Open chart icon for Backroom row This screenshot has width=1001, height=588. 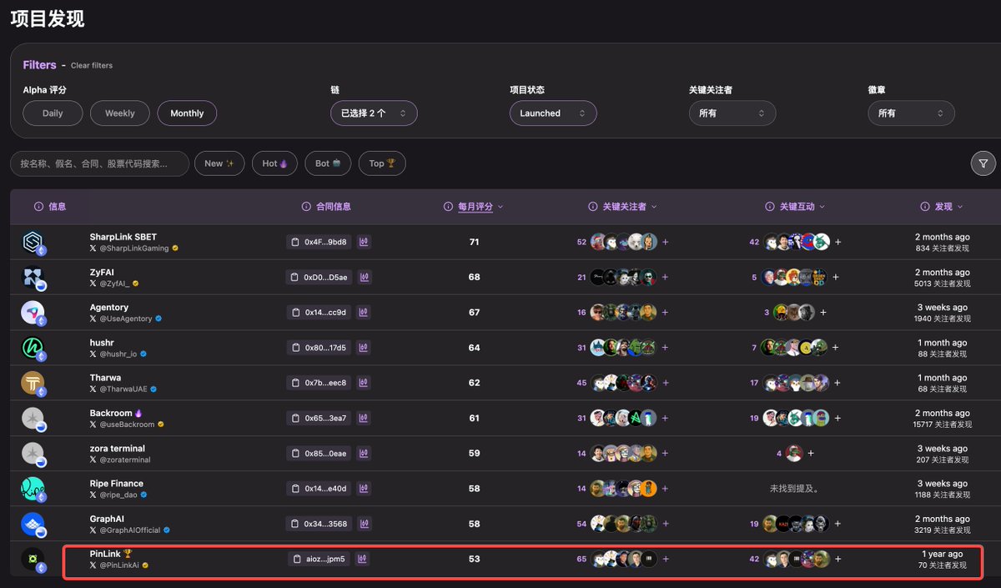tap(365, 418)
